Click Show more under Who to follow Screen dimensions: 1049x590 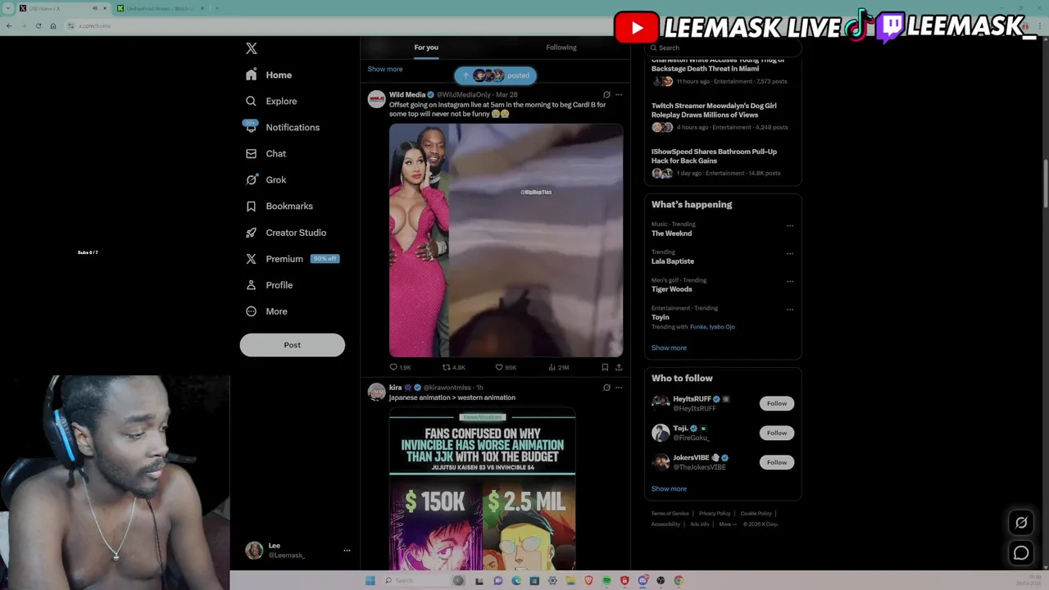coord(669,488)
